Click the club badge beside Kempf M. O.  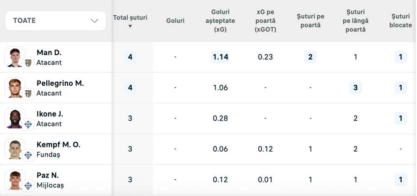coord(28,155)
